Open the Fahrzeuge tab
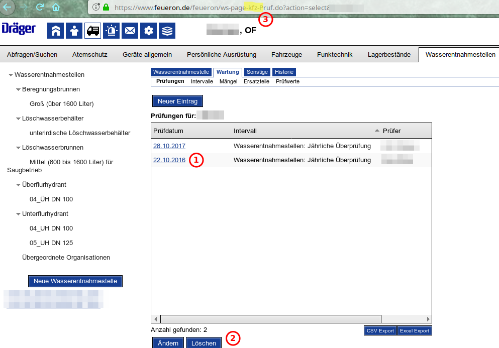 pos(286,55)
